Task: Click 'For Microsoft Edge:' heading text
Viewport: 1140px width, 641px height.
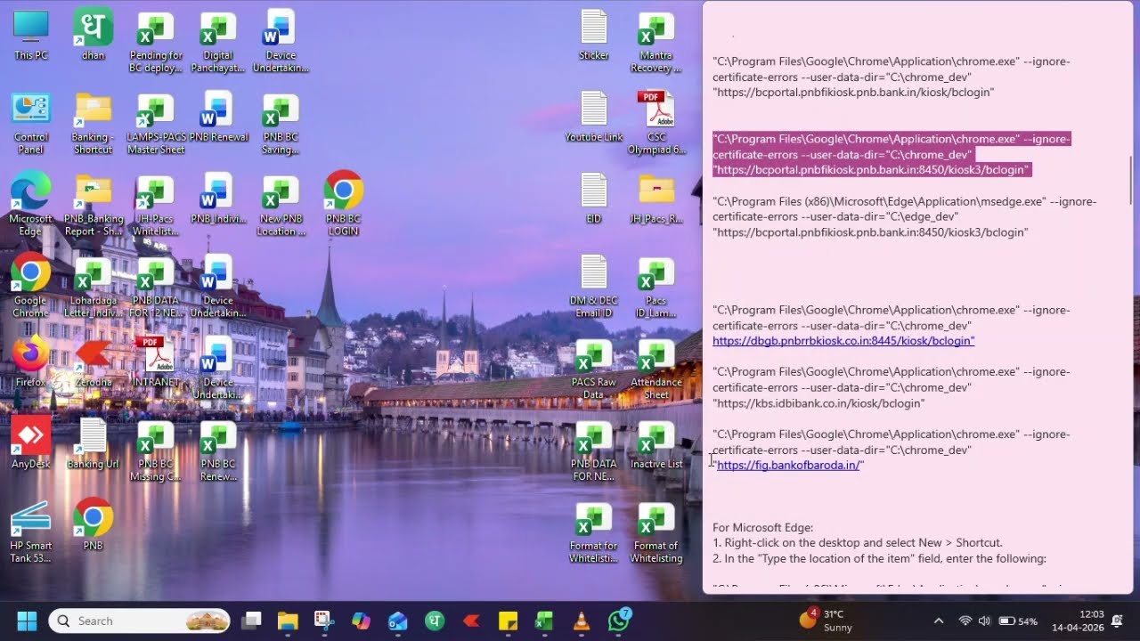Action: (x=762, y=527)
